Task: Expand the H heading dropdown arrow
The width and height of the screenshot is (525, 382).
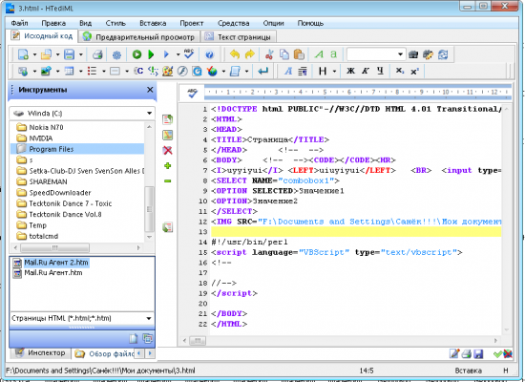Action: [x=334, y=71]
